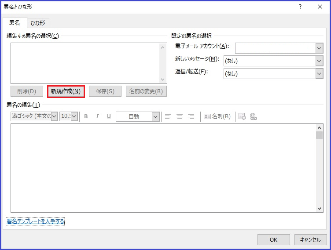Insert a hyperlink into the signature
The width and height of the screenshot is (331, 250).
point(254,116)
